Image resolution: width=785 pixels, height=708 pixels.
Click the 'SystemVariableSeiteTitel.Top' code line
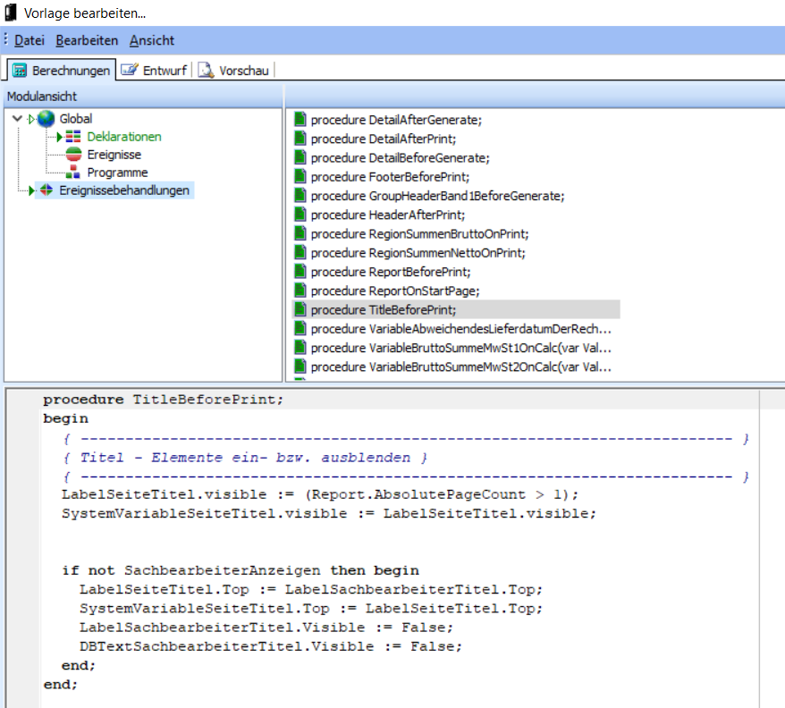pos(311,609)
